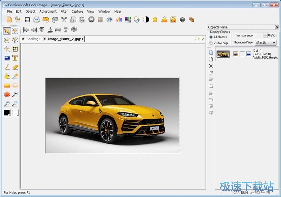Pick the Magic Wand tool
This screenshot has width=281, height=197.
tap(7, 49)
